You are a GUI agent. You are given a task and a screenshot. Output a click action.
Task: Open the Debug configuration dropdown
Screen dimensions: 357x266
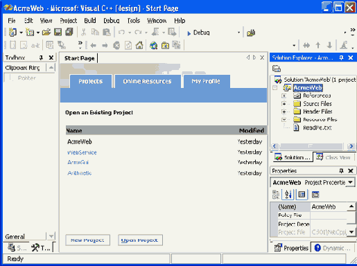(x=239, y=33)
